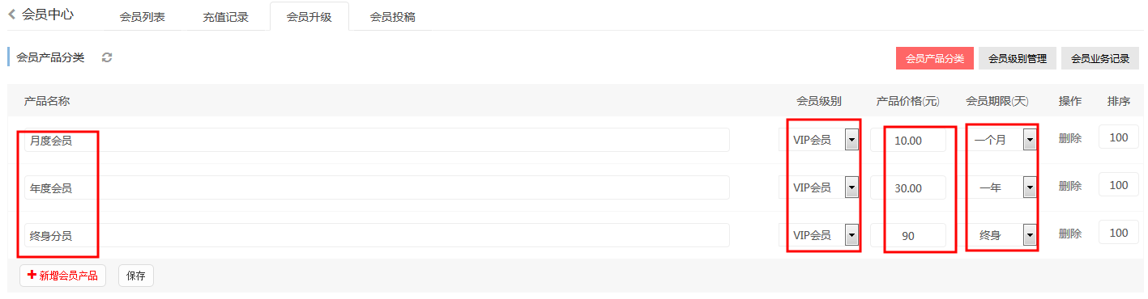Click the 保存 button
This screenshot has width=1148, height=299.
coord(136,276)
